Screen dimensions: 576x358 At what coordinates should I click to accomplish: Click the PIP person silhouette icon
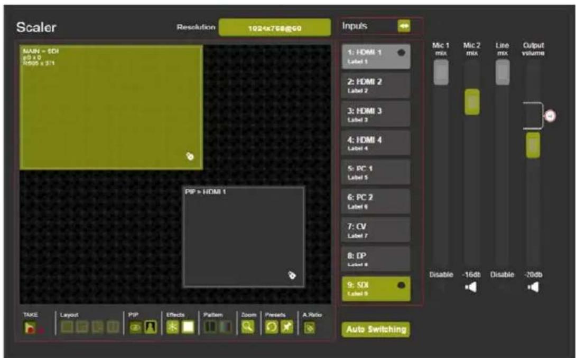point(151,327)
